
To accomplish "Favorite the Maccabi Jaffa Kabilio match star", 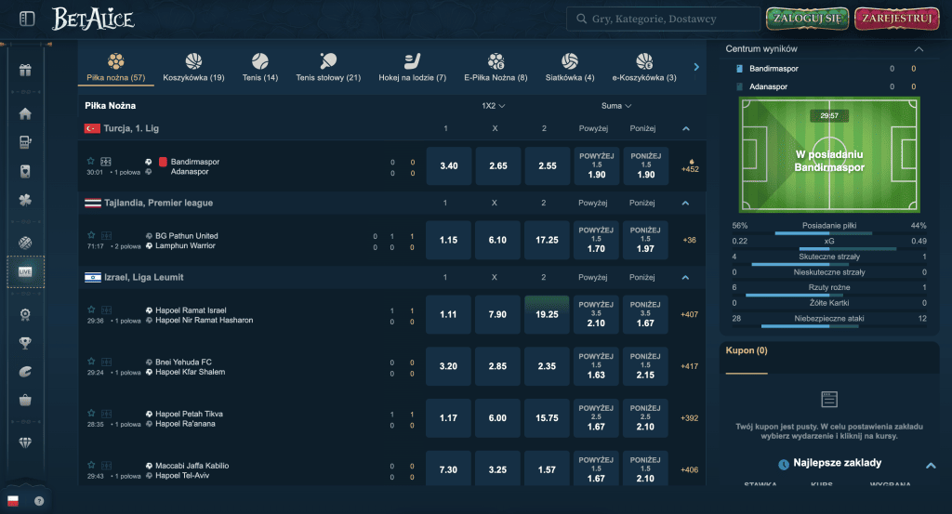I will tap(91, 465).
